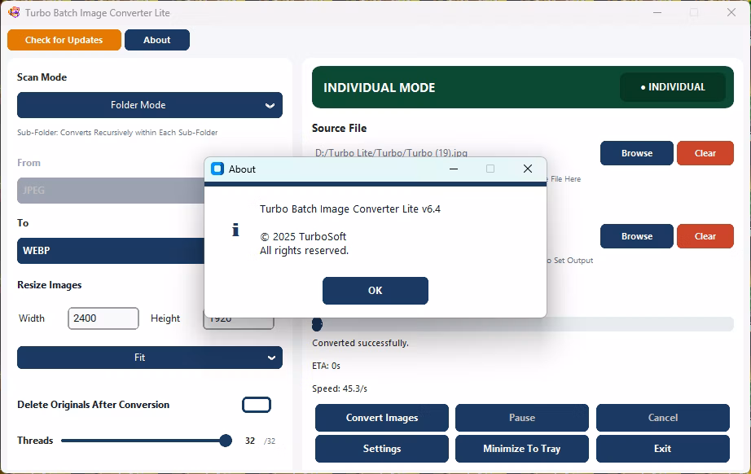The height and width of the screenshot is (474, 751).
Task: Click the Exit button
Action: [x=663, y=449]
